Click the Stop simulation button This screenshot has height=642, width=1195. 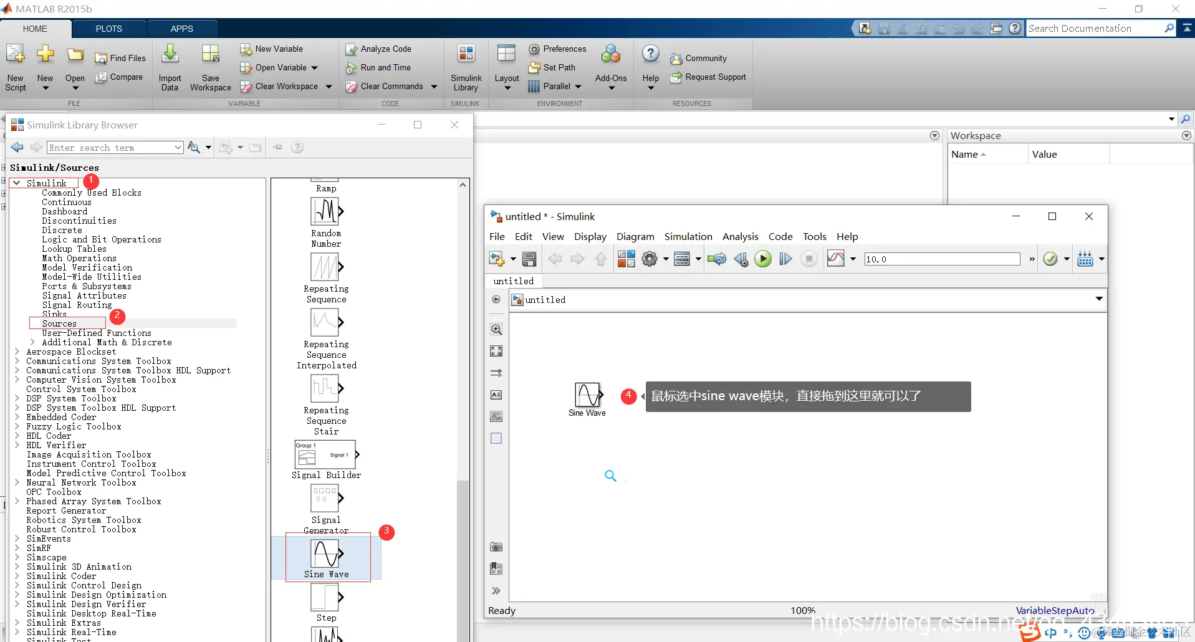tap(809, 259)
